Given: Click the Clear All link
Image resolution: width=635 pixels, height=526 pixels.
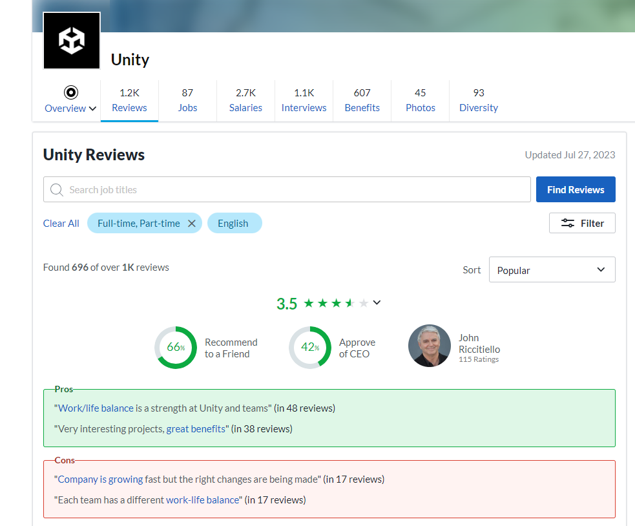Looking at the screenshot, I should (61, 224).
